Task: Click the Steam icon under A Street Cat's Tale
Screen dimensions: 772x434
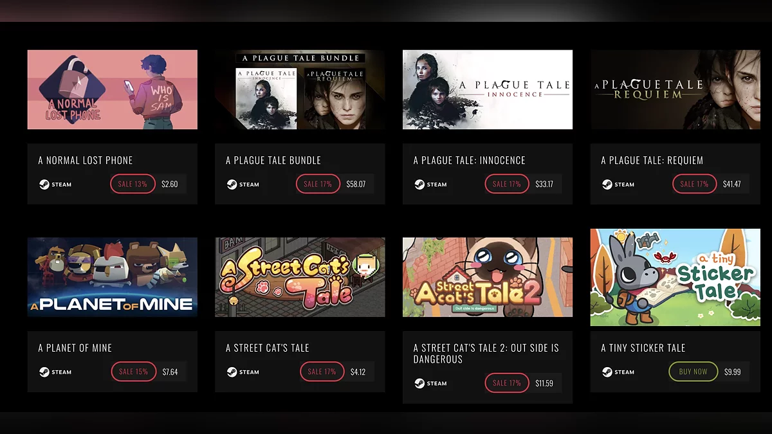Action: point(232,372)
